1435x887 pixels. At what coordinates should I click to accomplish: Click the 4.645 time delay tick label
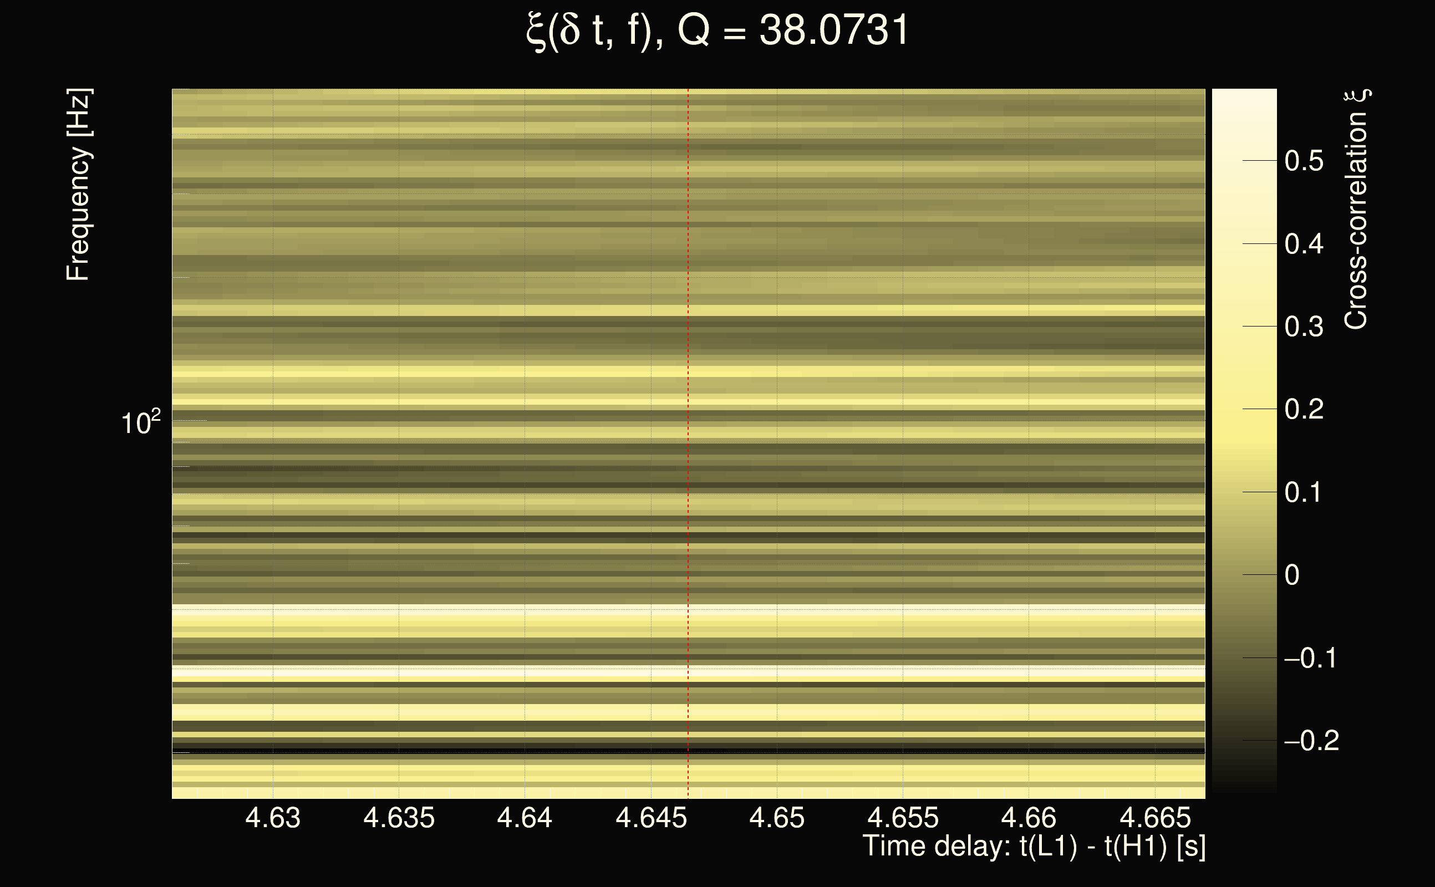[x=650, y=818]
